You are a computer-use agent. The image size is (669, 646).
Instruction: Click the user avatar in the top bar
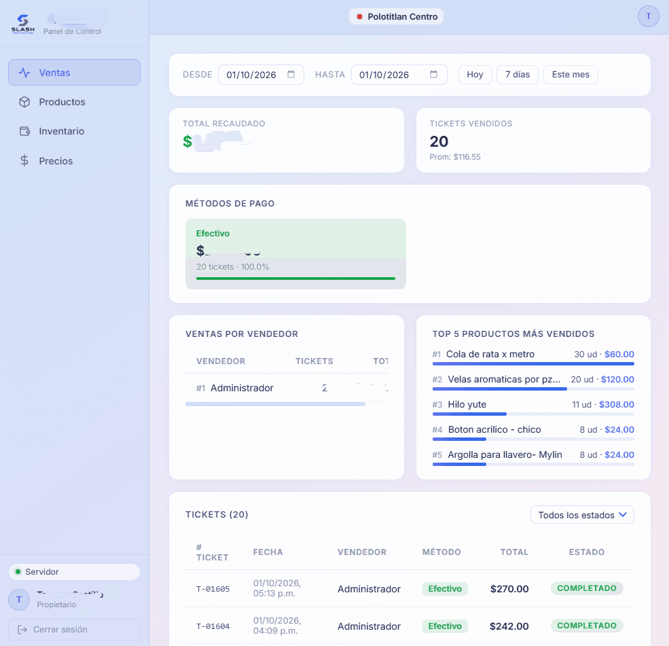pyautogui.click(x=648, y=16)
